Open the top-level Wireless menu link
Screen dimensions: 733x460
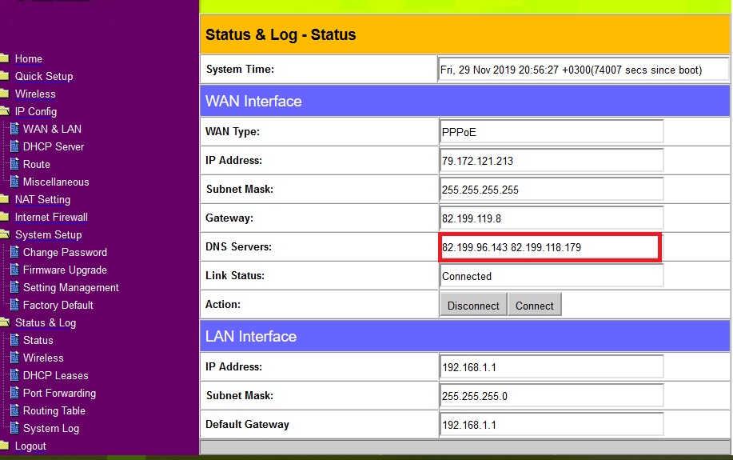coord(35,94)
